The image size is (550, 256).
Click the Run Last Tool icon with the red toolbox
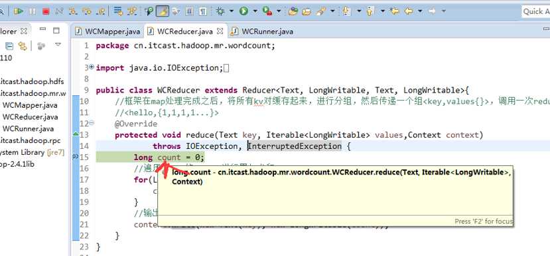pos(267,11)
